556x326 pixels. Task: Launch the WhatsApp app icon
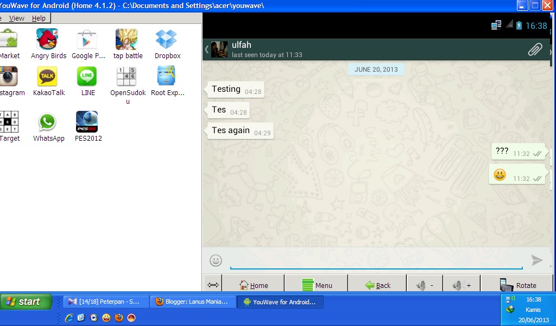click(x=48, y=122)
